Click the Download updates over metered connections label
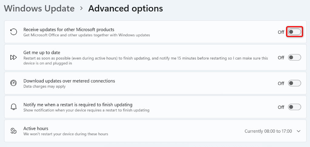 (x=69, y=81)
